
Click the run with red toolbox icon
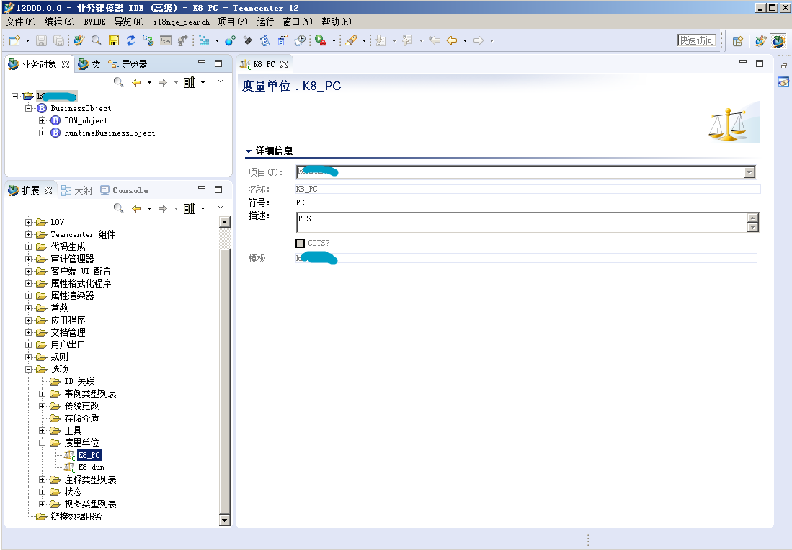click(x=321, y=40)
